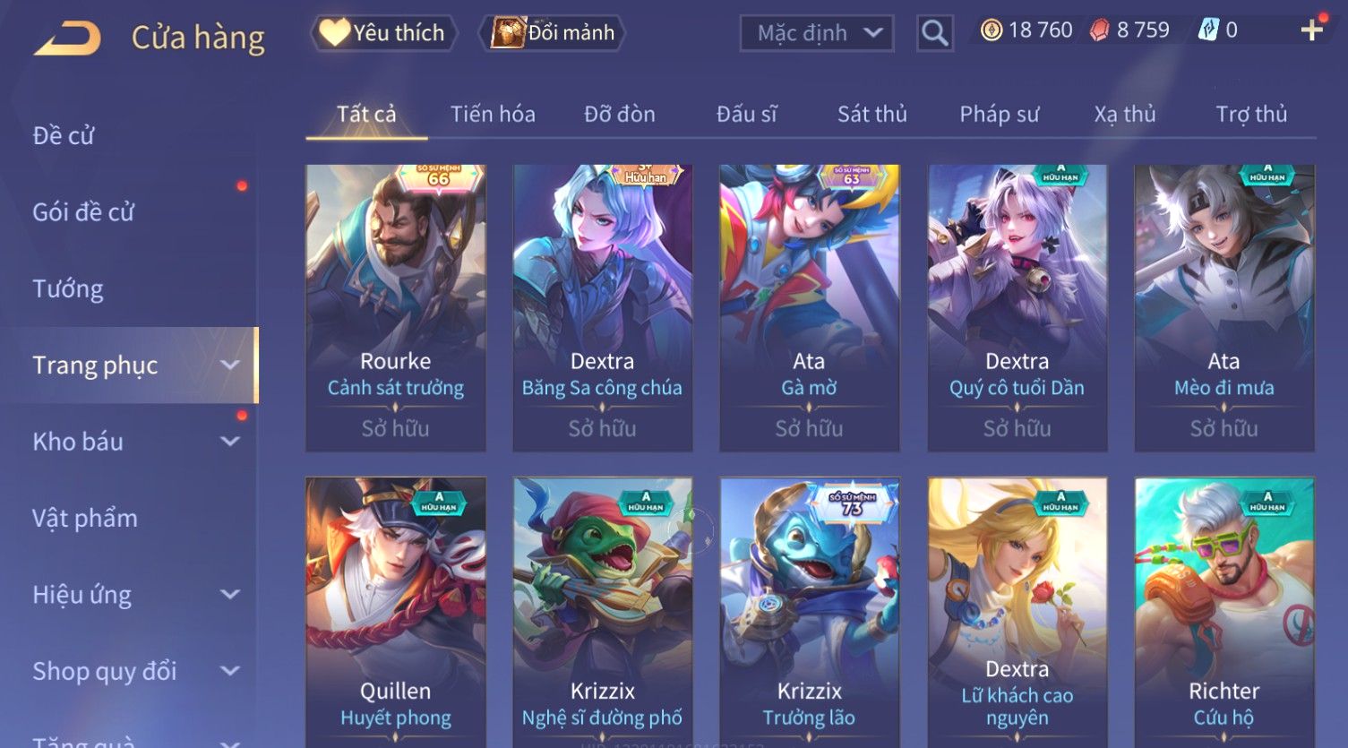Open Yêu thích heart favorites
Viewport: 1348px width, 748px height.
(x=384, y=33)
